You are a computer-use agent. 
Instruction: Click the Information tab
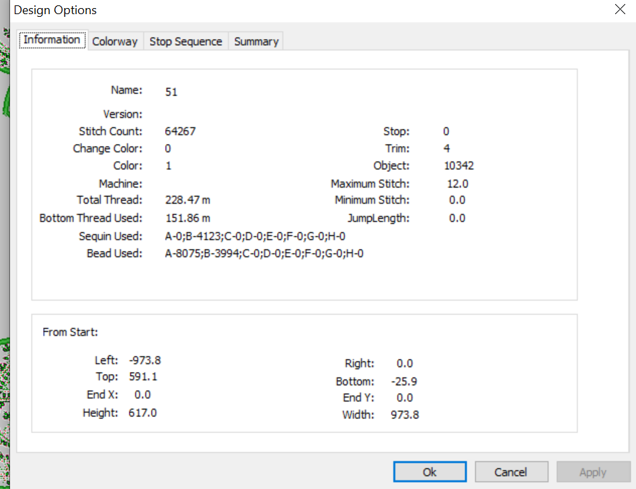52,40
